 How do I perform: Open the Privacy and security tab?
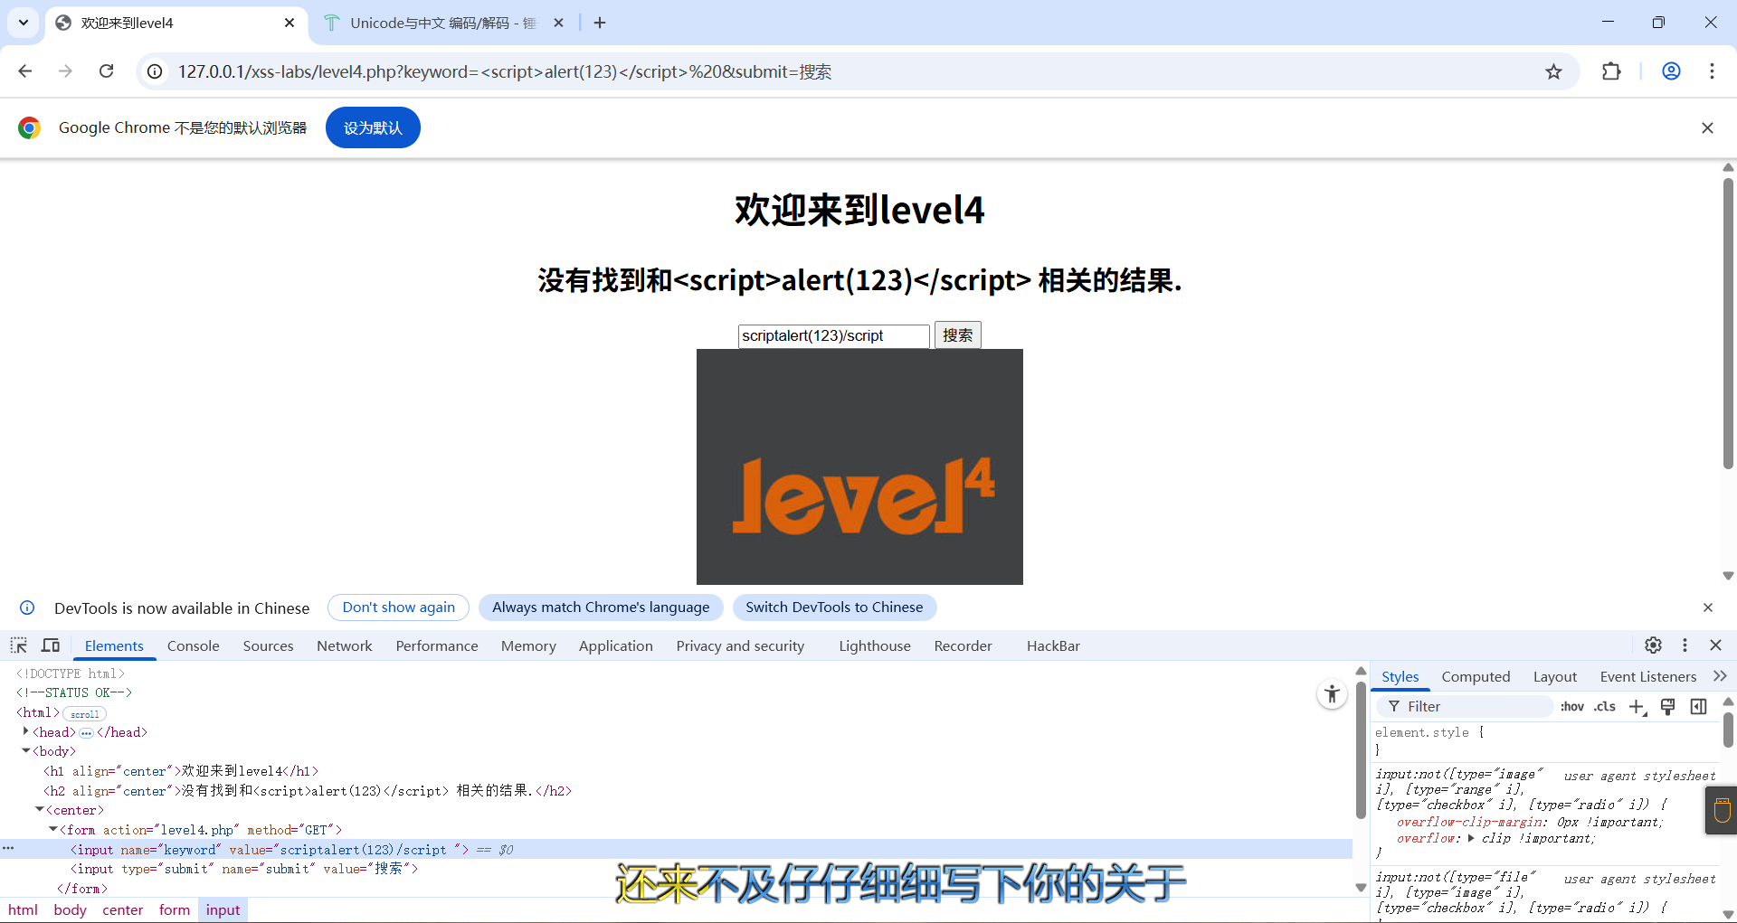pos(740,645)
